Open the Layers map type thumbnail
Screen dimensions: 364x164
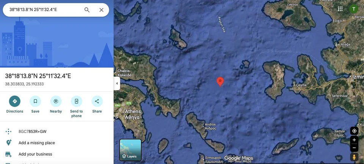coord(130,150)
